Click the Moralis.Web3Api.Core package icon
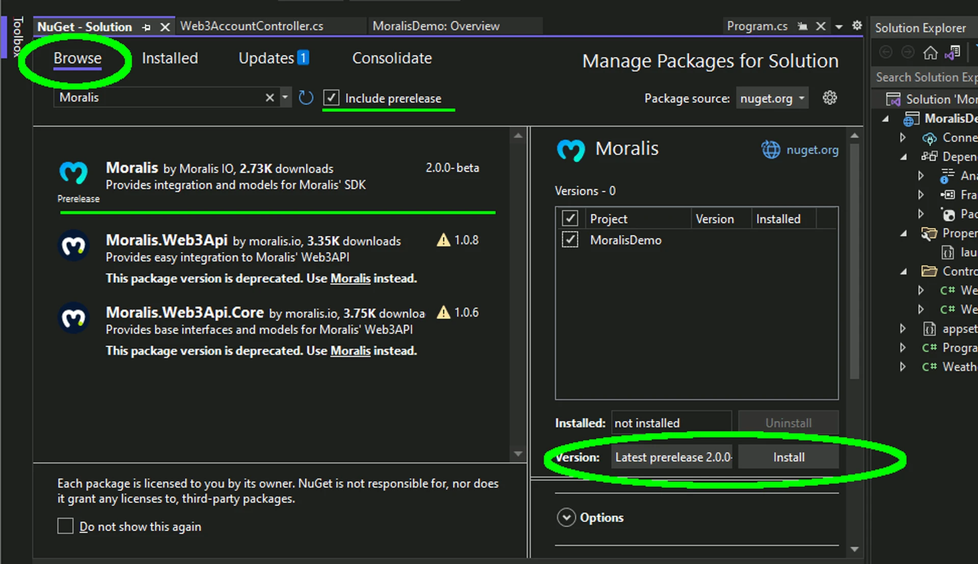Image resolution: width=978 pixels, height=564 pixels. point(73,318)
